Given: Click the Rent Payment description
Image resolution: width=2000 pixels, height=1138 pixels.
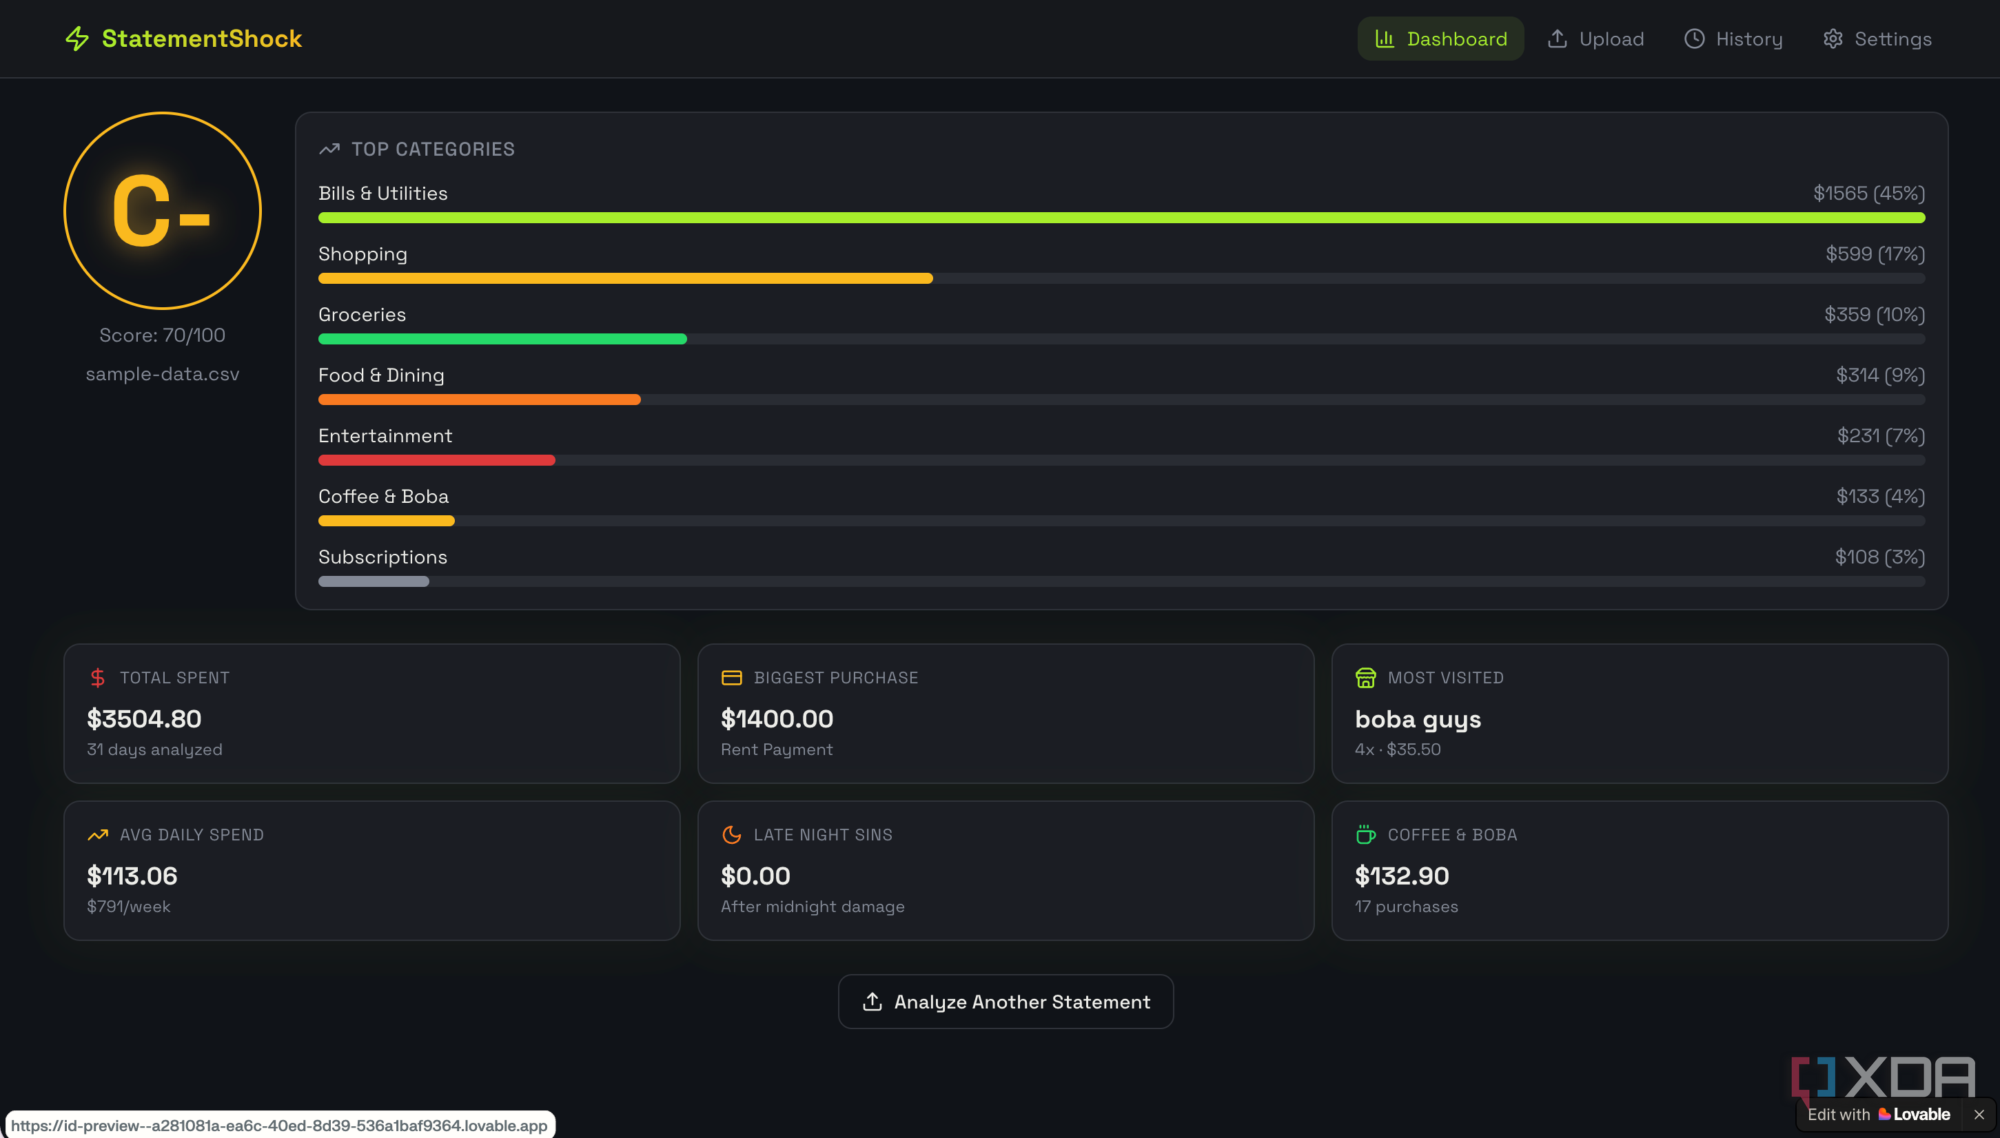Looking at the screenshot, I should click(x=777, y=749).
